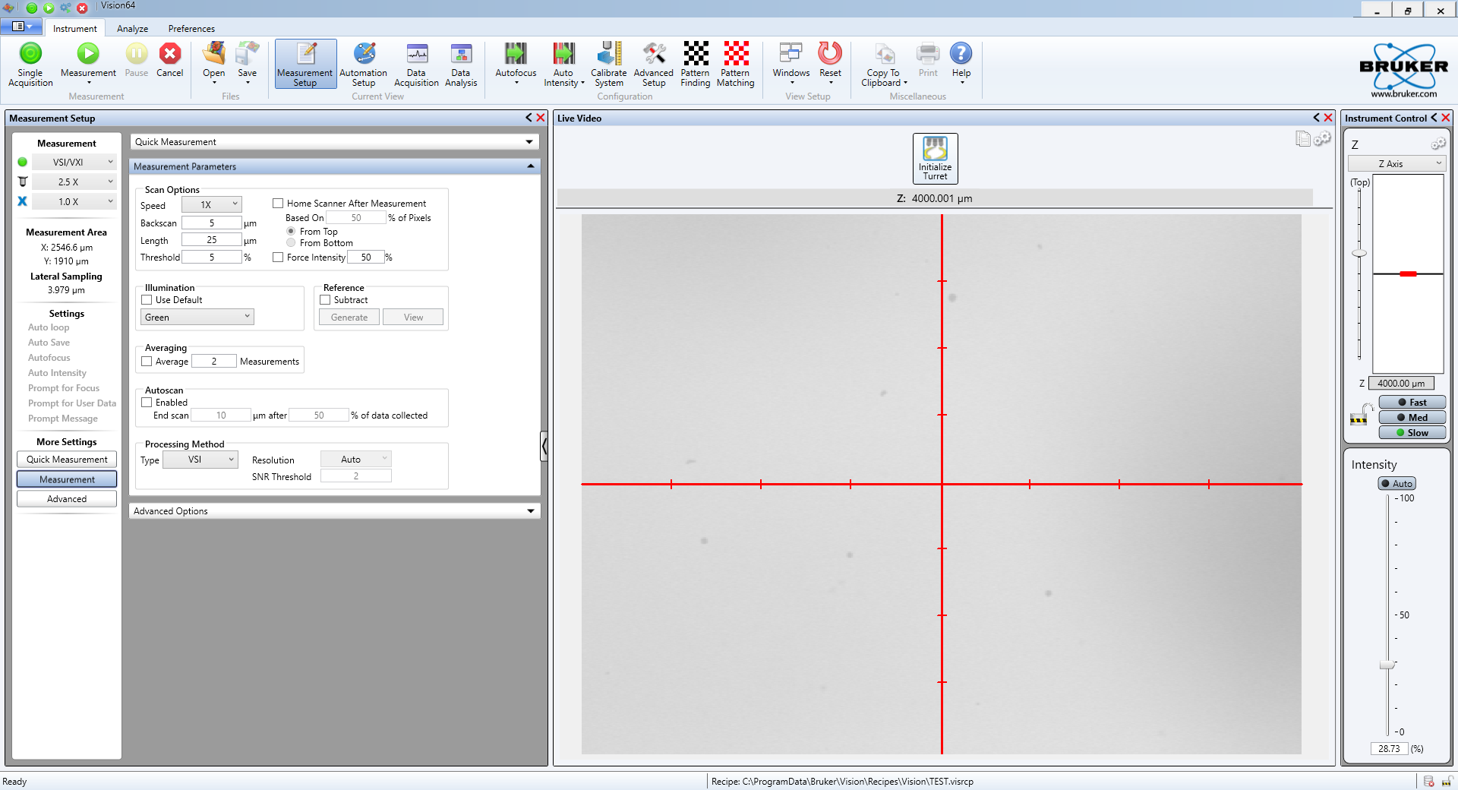The height and width of the screenshot is (790, 1458).
Task: Open the Speed dropdown in Scan Options
Action: click(x=212, y=204)
